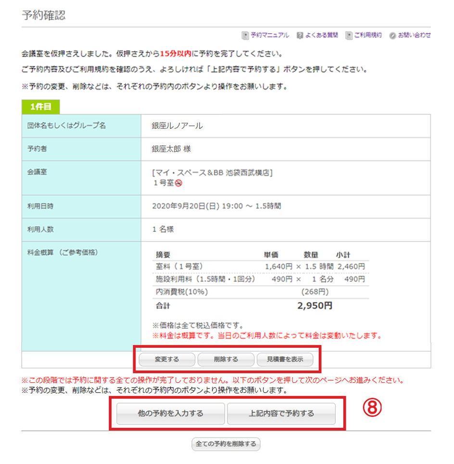The width and height of the screenshot is (454, 464).
Task: Confirm with 上記内容で予約する button
Action: (281, 413)
